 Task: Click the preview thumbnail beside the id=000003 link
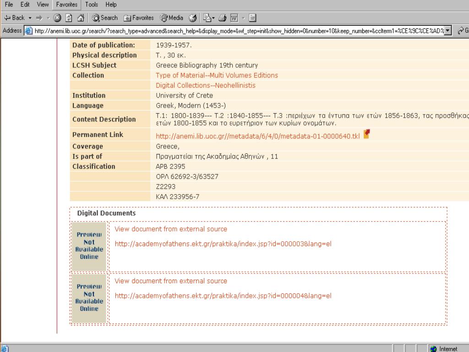coord(89,246)
